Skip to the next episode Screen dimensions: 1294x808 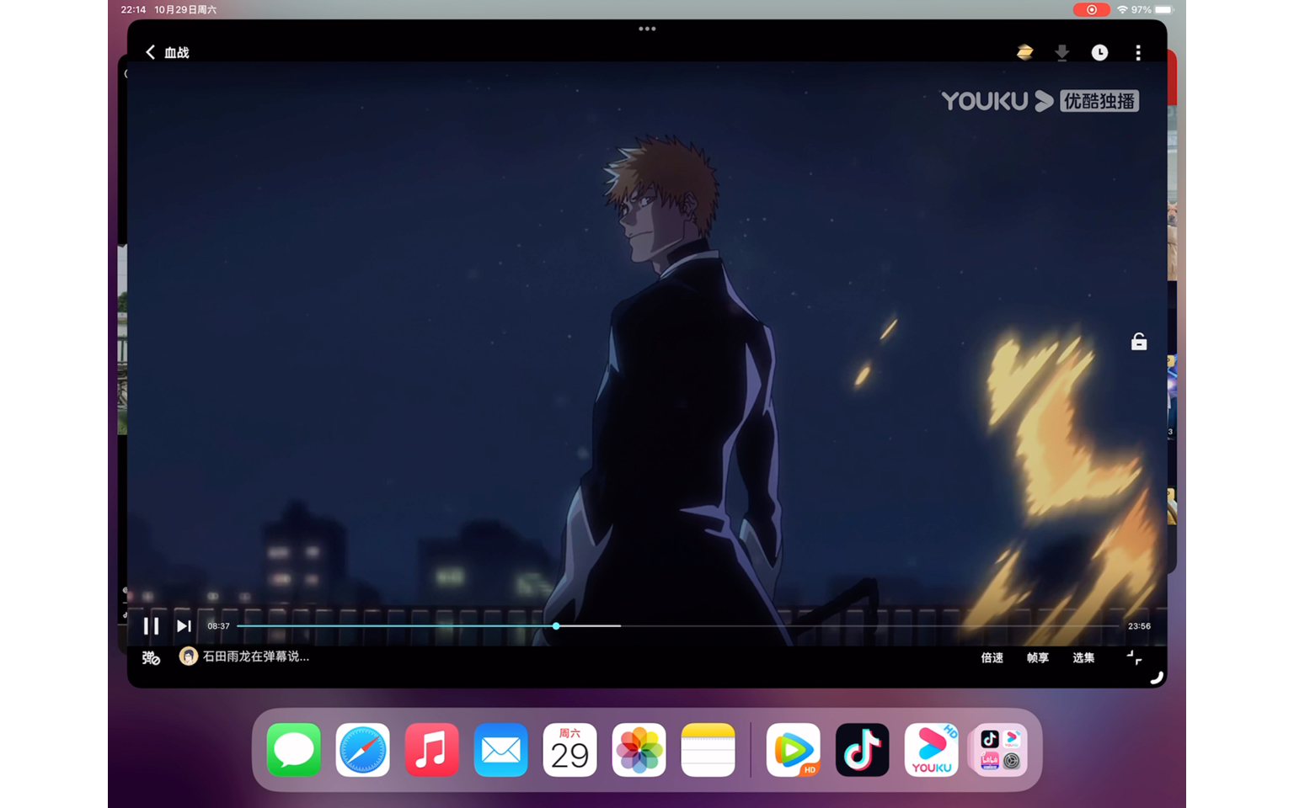(184, 625)
